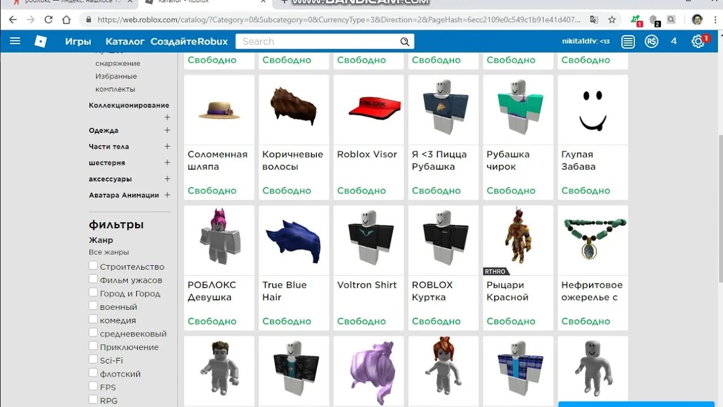Open the True Blue Hair thumbnail
The width and height of the screenshot is (723, 407).
pos(294,240)
